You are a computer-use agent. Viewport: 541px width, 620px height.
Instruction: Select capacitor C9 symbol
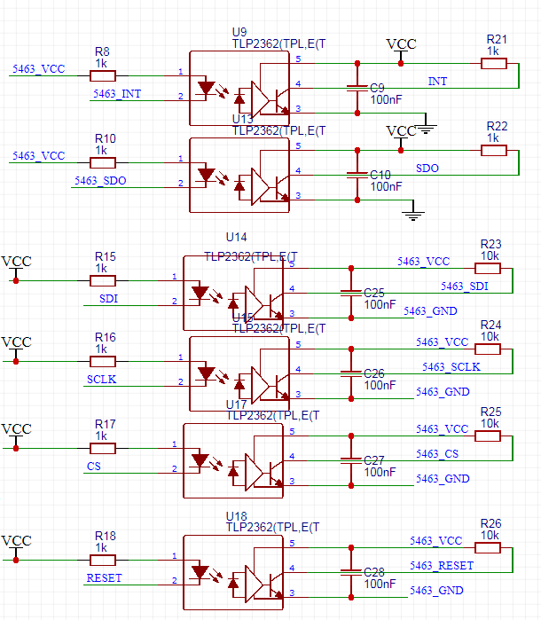pyautogui.click(x=357, y=88)
